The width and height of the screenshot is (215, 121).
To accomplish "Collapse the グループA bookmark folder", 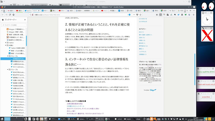I will 8,56.
